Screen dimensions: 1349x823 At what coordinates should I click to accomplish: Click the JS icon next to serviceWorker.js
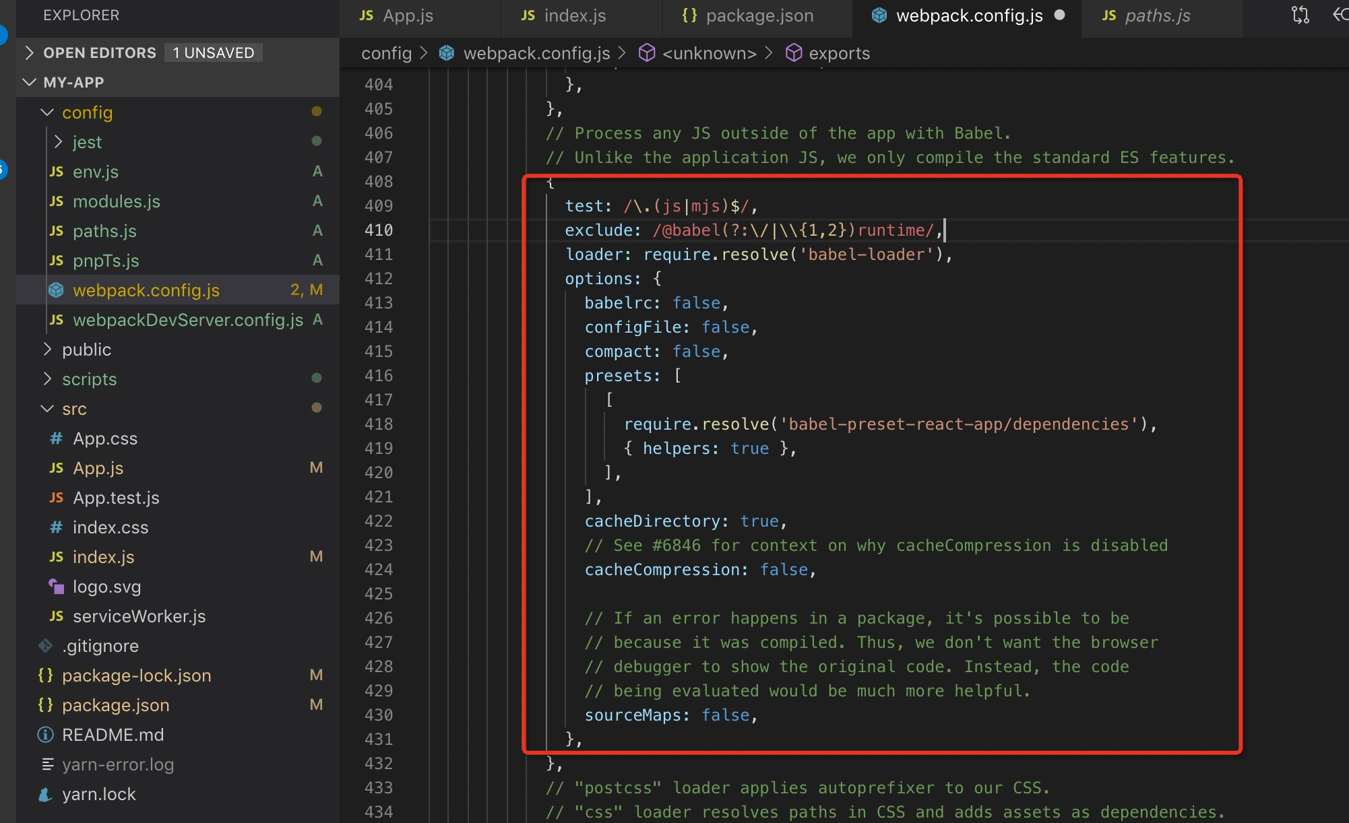pos(57,616)
